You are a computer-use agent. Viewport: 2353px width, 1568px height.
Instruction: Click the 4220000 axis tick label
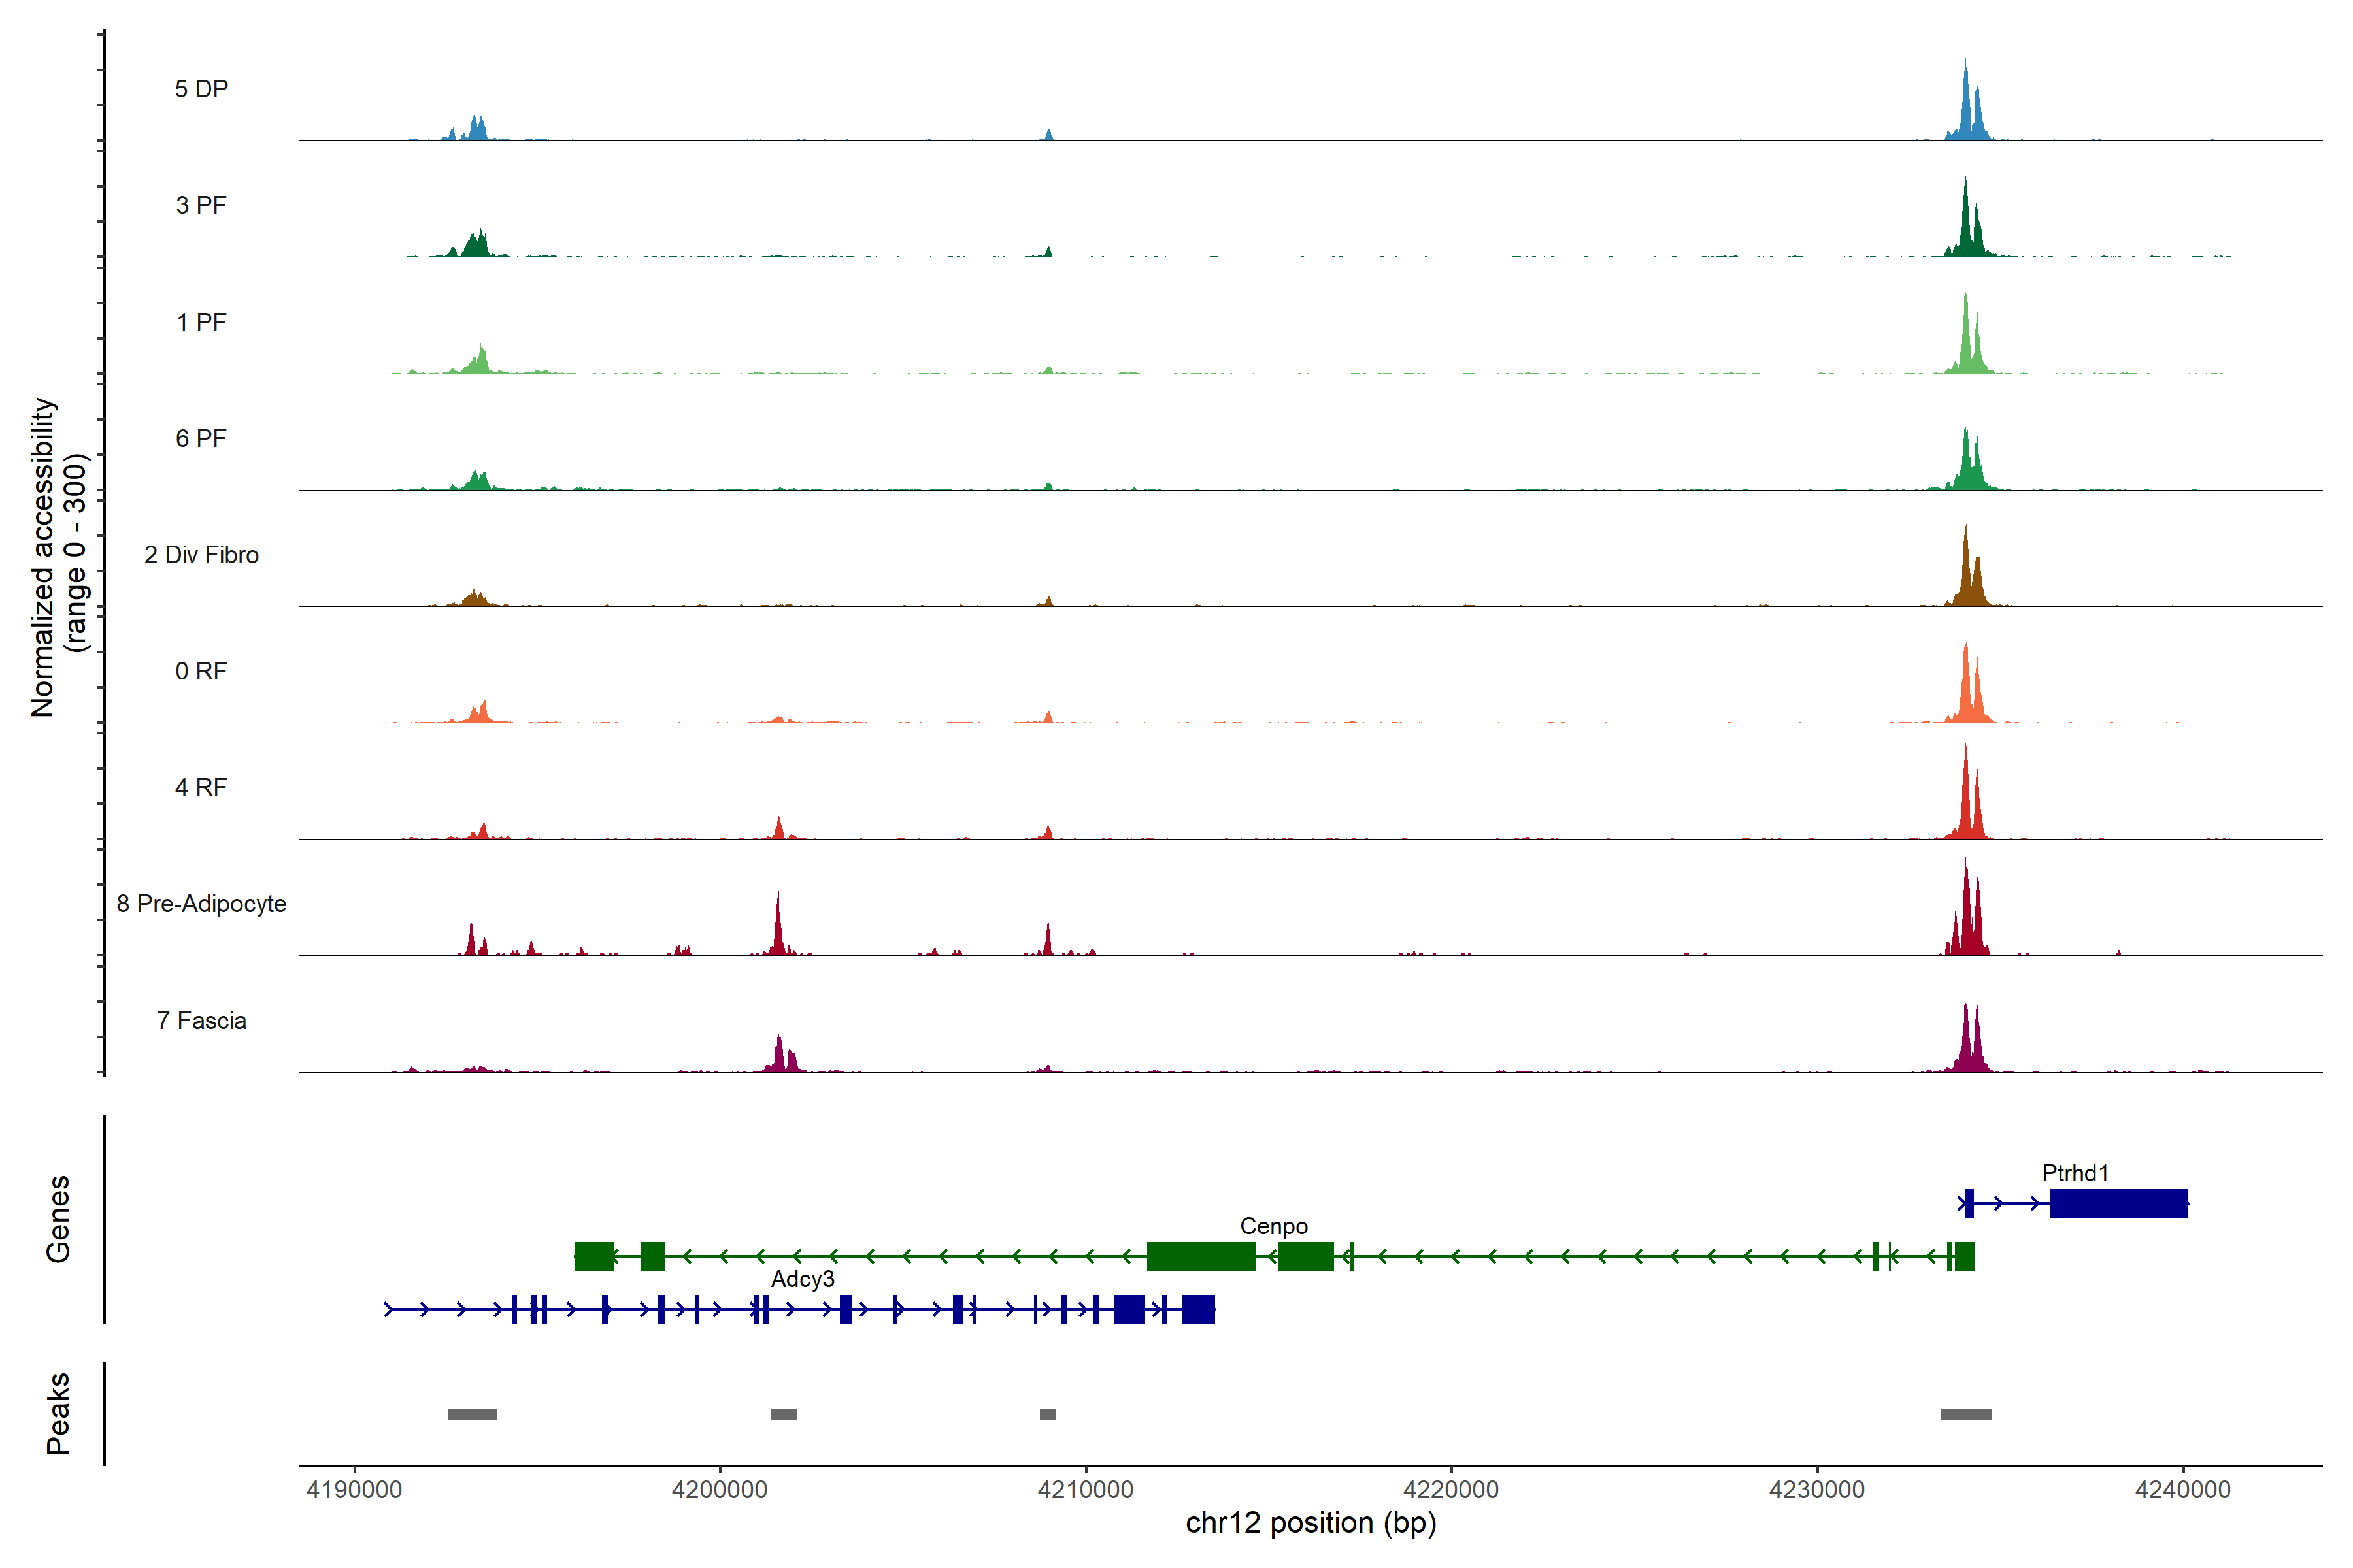pyautogui.click(x=1450, y=1490)
